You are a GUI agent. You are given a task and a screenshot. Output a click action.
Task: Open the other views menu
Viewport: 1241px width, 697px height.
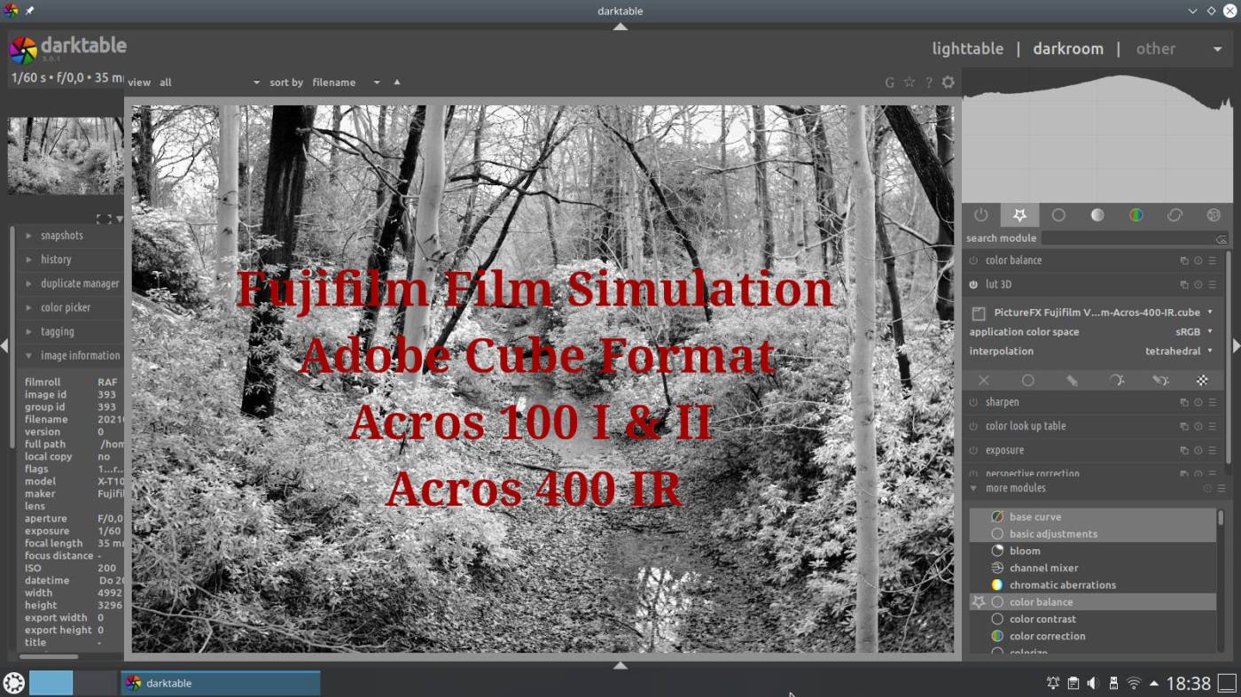(1179, 49)
